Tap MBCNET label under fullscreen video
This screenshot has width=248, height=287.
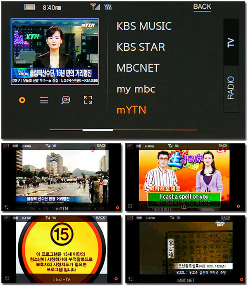(186, 280)
